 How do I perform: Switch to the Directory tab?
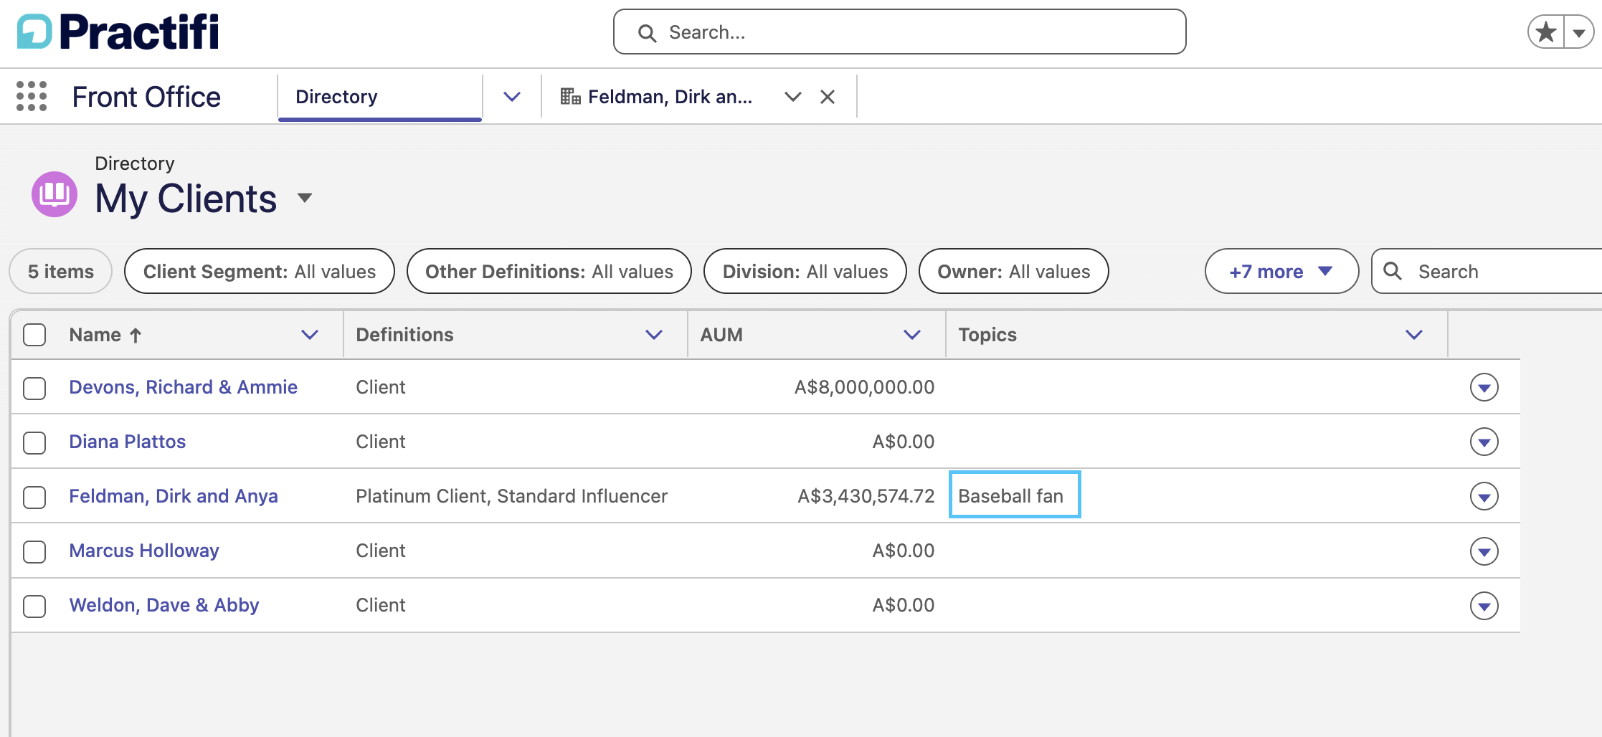[380, 97]
